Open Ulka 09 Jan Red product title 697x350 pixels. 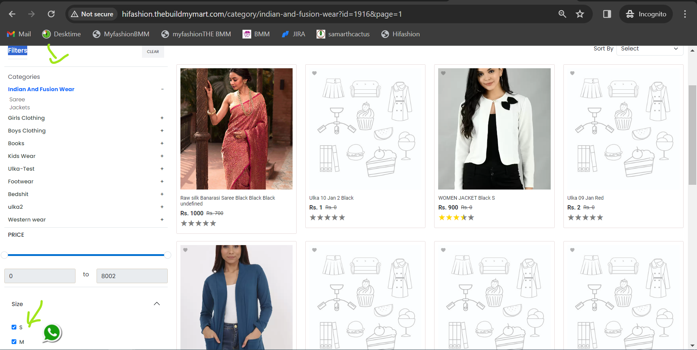tap(586, 198)
